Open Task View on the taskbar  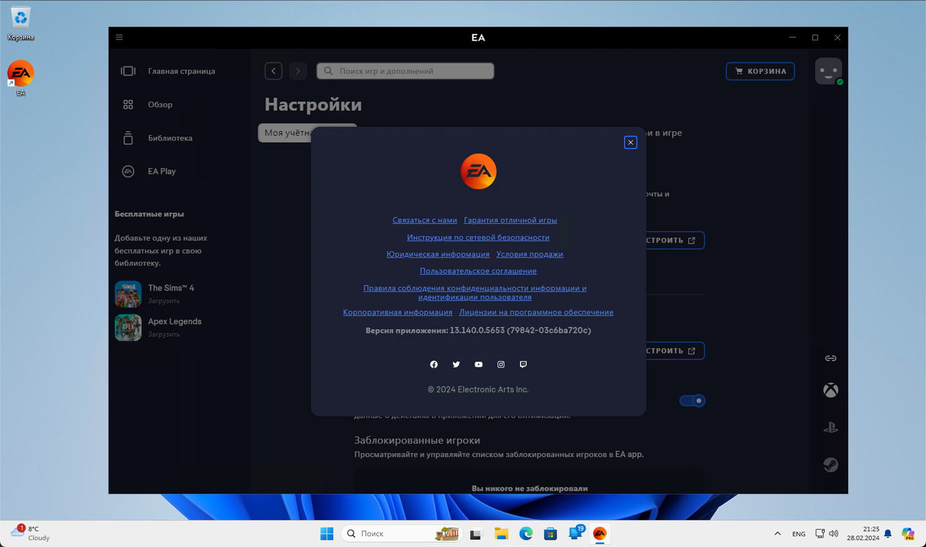[x=475, y=533]
